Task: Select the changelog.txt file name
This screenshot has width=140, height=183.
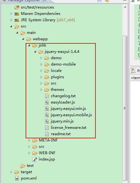Action: pyautogui.click(x=63, y=96)
